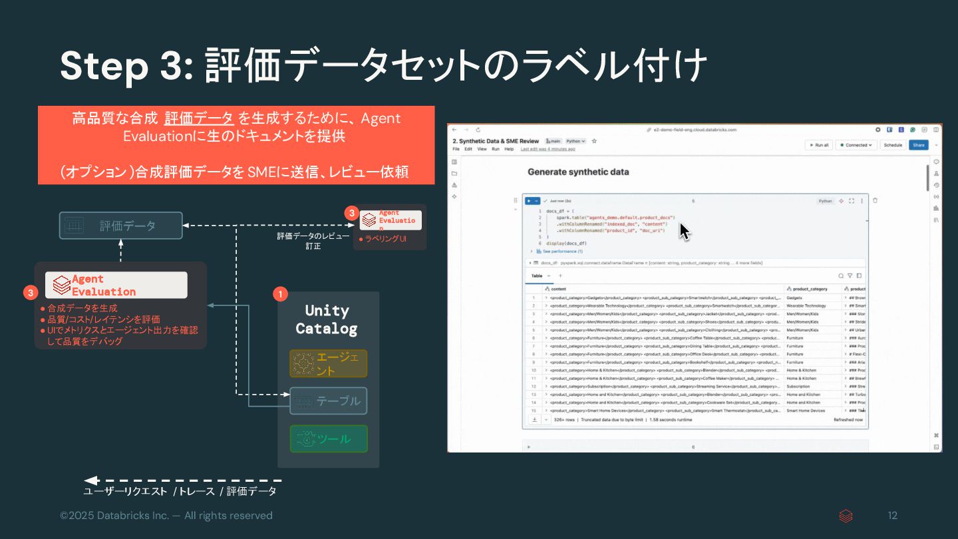This screenshot has height=539, width=958.
Task: Download the table results with the download icon
Action: (x=534, y=420)
